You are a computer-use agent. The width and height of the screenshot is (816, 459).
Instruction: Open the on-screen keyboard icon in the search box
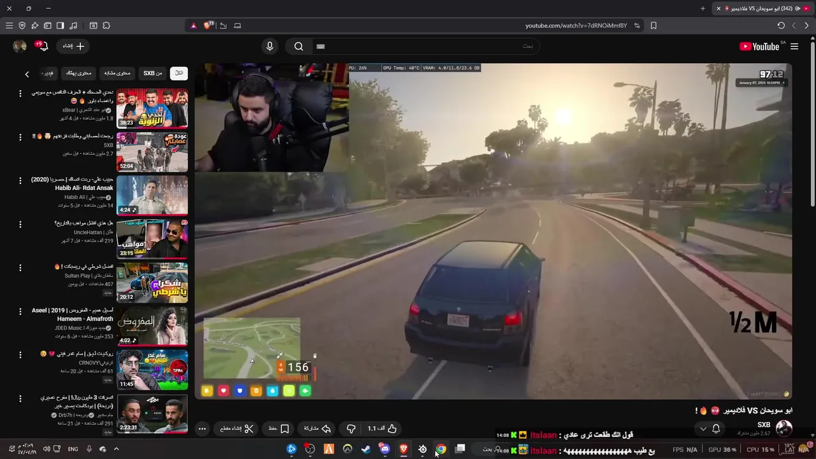coord(321,46)
